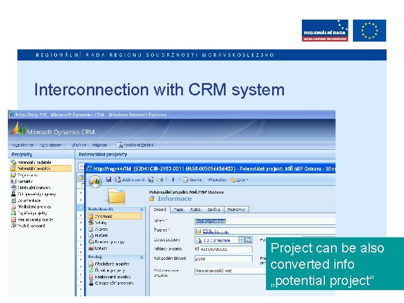Click the Dokumentace sidebar icon
Viewport: 404px width, 303px height.
[x=13, y=200]
